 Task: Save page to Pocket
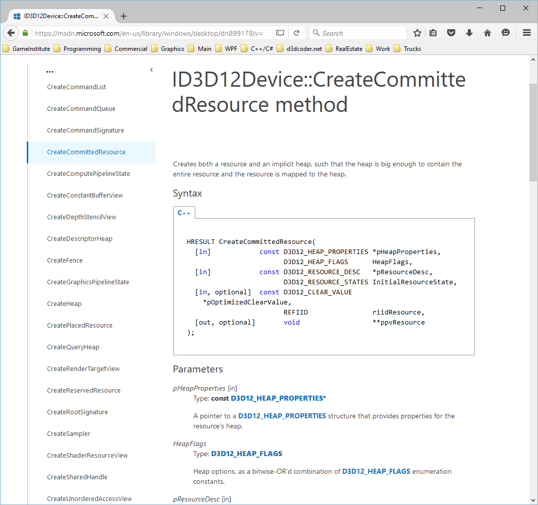(x=451, y=33)
